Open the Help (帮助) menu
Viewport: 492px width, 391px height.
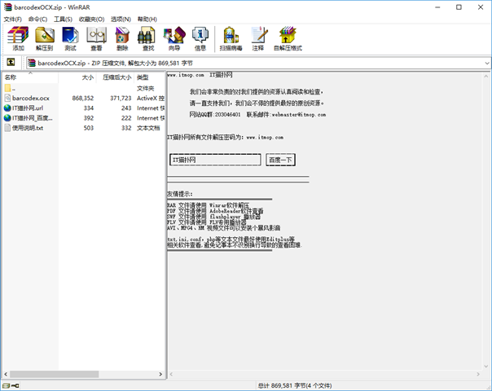point(147,19)
